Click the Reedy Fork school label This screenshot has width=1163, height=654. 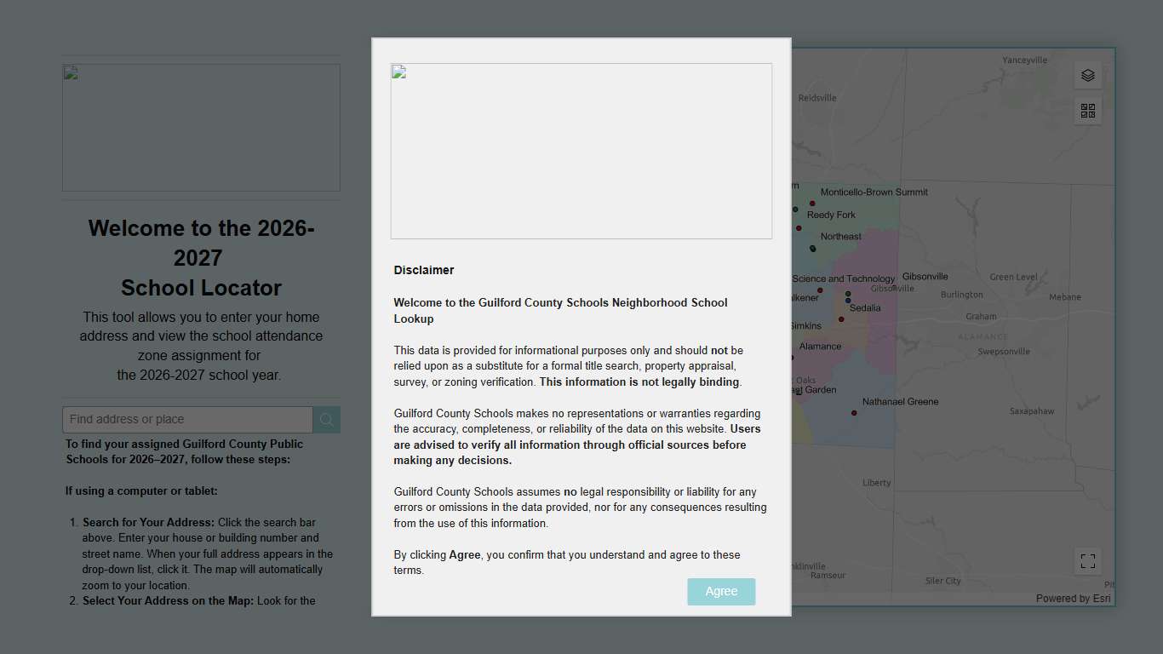pos(831,215)
